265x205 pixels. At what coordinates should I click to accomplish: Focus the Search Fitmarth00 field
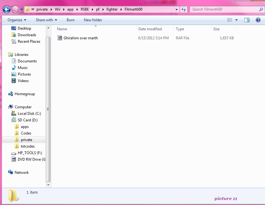click(x=225, y=9)
